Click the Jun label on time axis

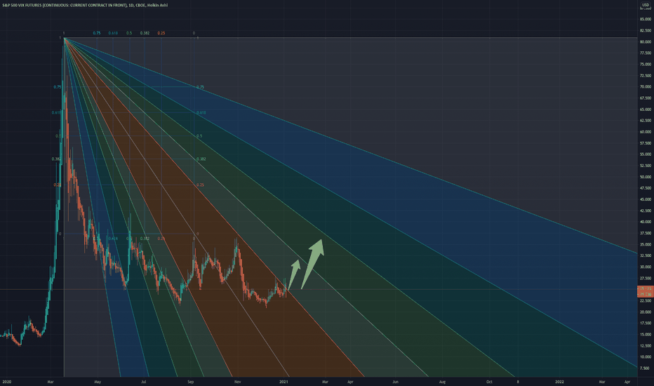point(395,382)
